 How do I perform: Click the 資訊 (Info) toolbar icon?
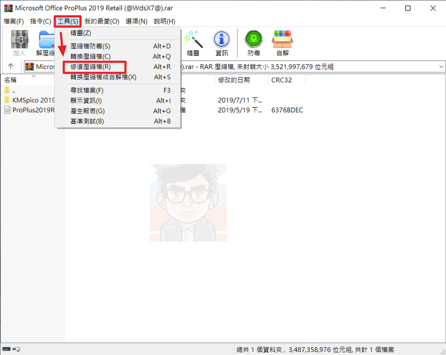click(x=222, y=43)
